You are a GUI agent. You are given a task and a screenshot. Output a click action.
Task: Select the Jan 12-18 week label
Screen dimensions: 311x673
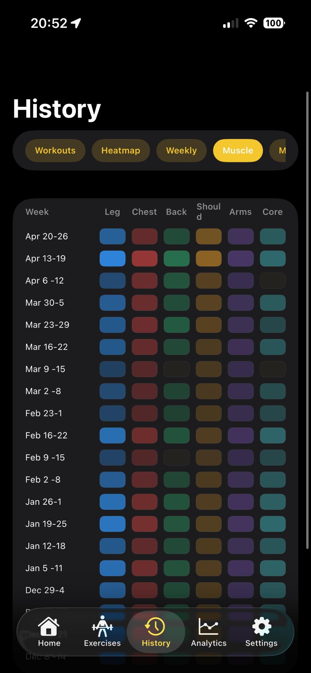tap(46, 546)
